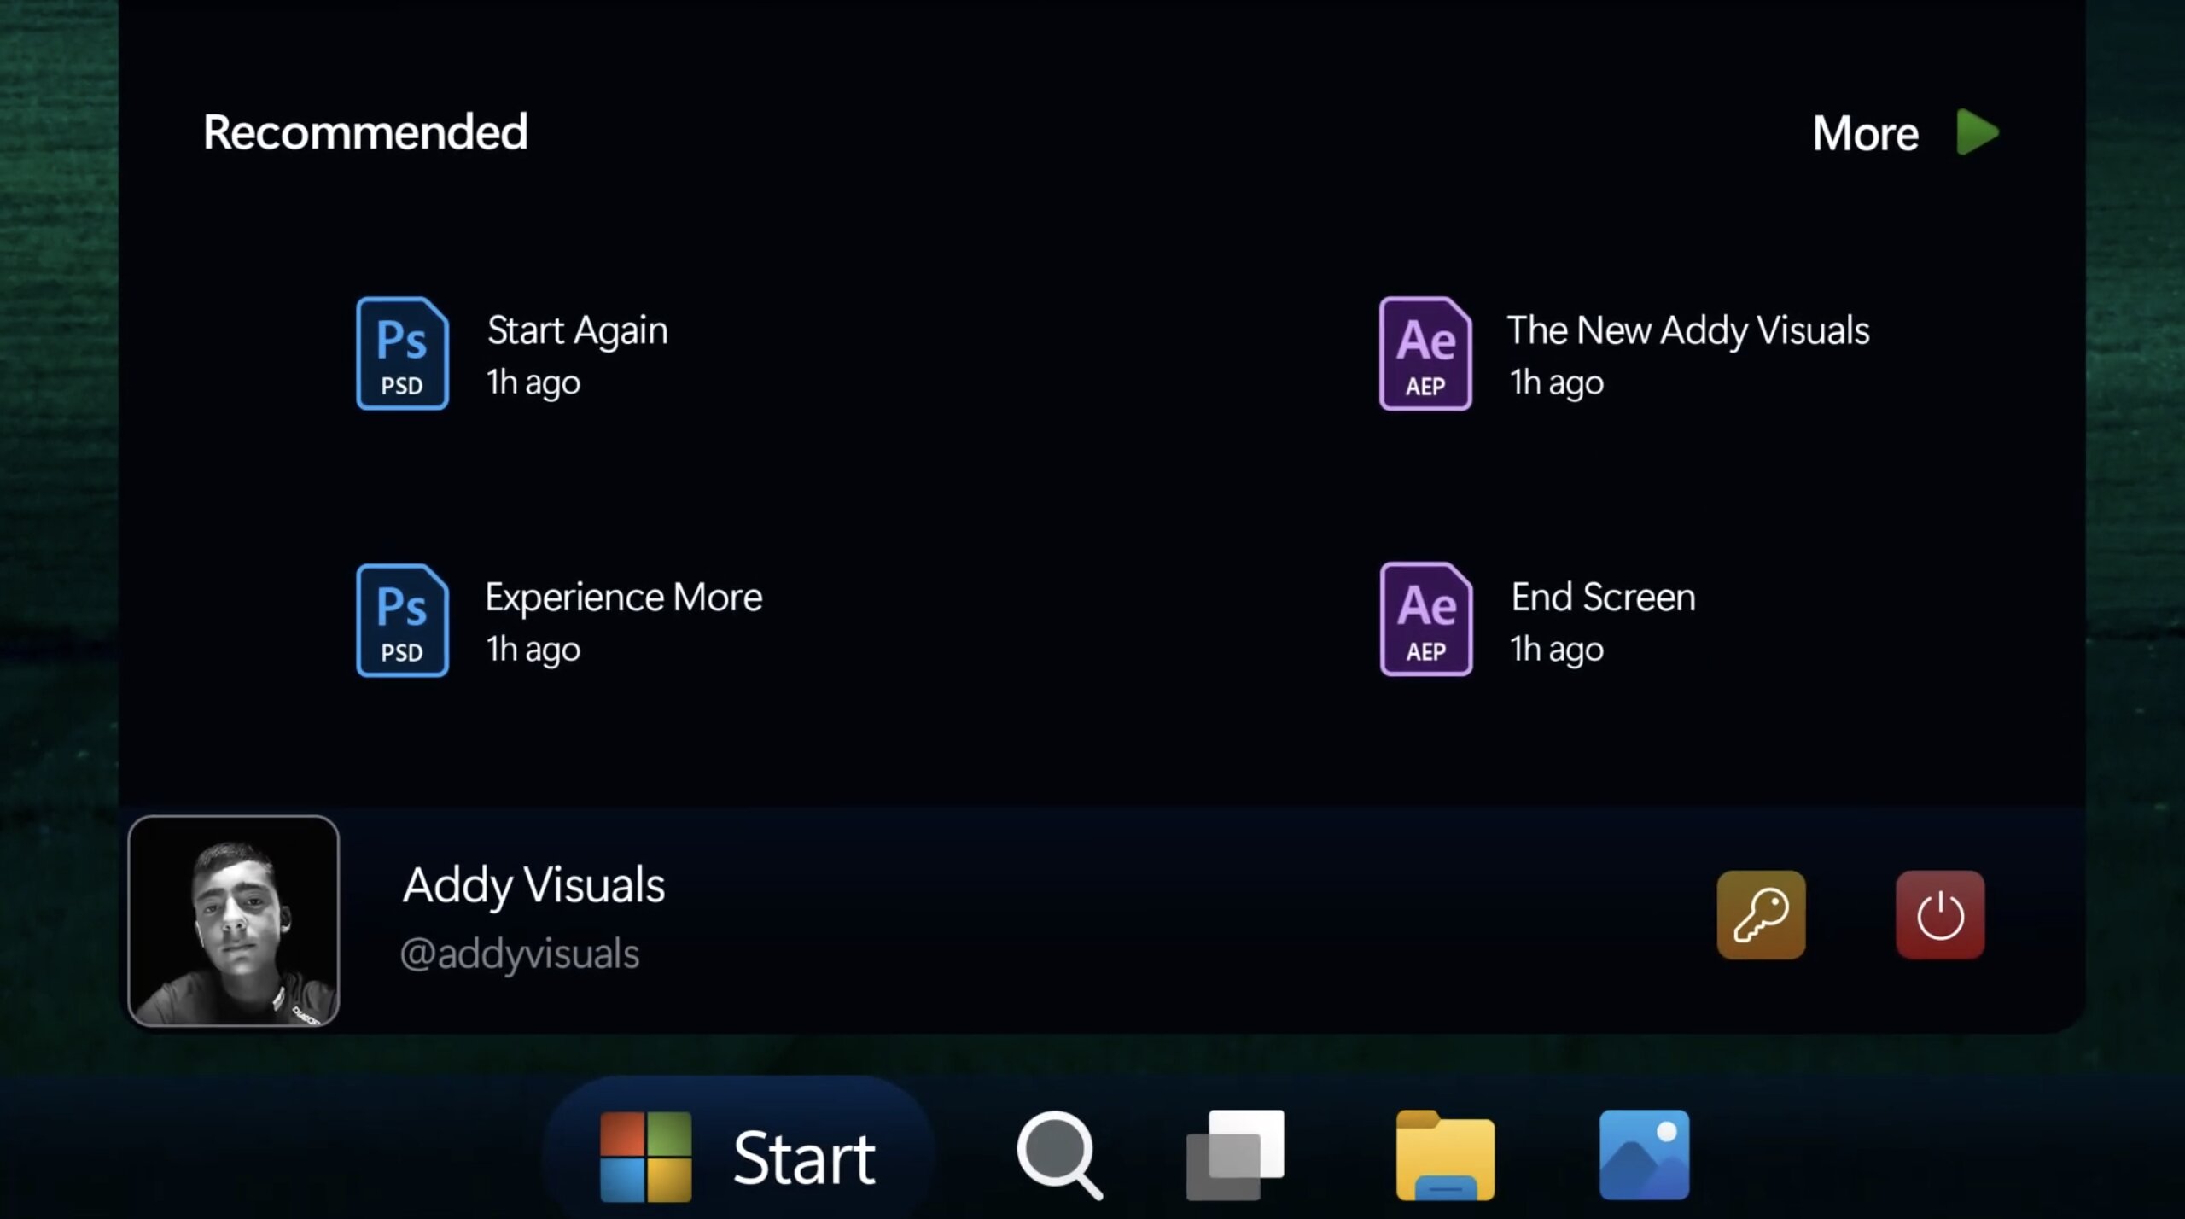Open Search from the taskbar magnifier

pos(1059,1156)
